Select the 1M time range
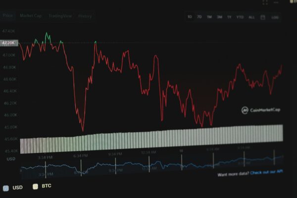Image resolution: width=297 pixels, height=198 pixels. point(209,17)
